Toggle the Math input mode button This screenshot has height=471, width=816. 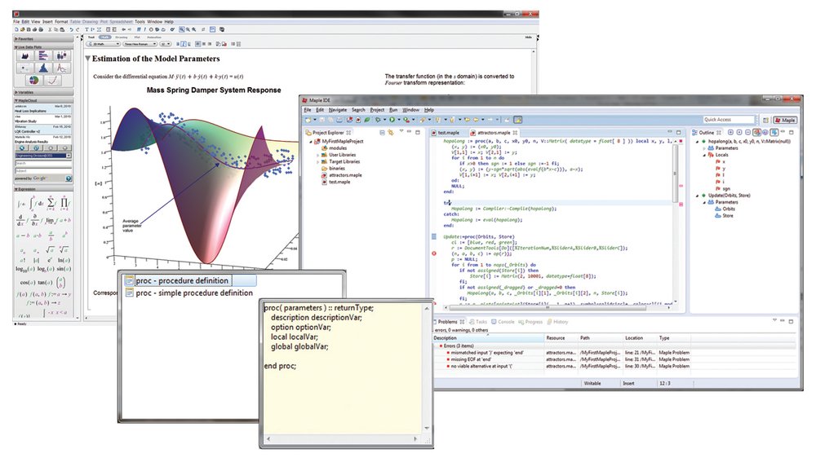[105, 37]
